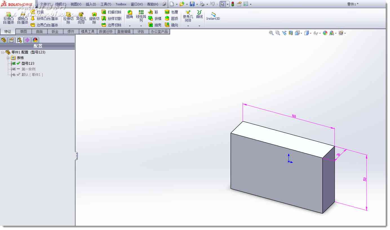
Task: Select the 旋转凸台/基体 revolve boss tool
Action: click(23, 18)
